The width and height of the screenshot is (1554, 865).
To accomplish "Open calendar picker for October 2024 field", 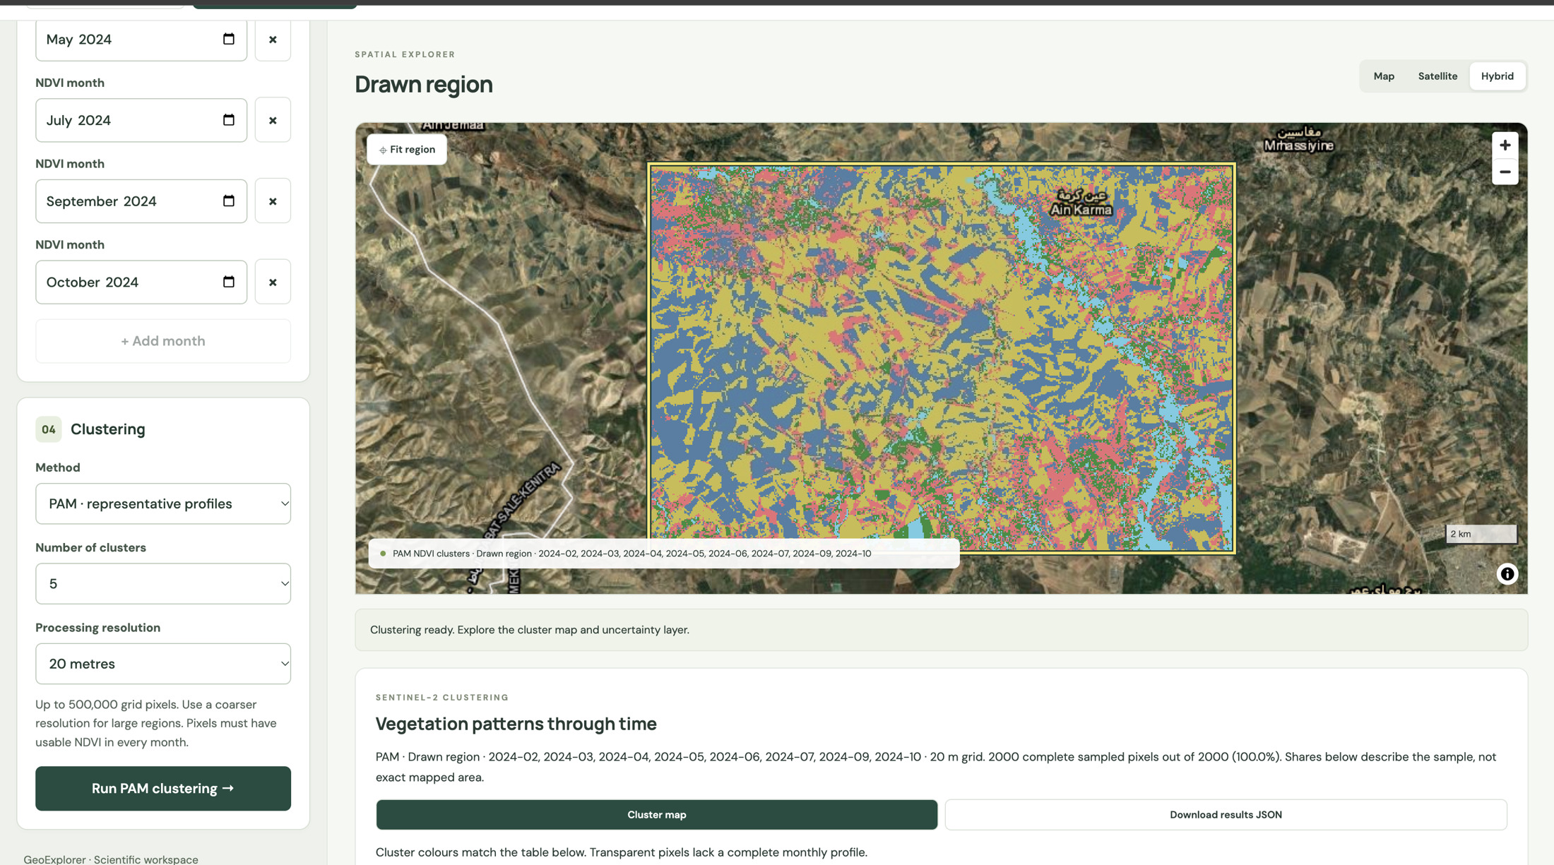I will (x=228, y=282).
